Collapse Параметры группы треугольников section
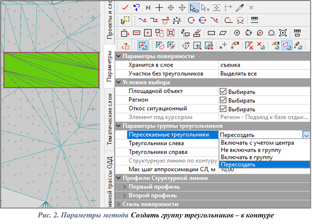Image resolution: width=312 pixels, height=224 pixels. point(119,126)
